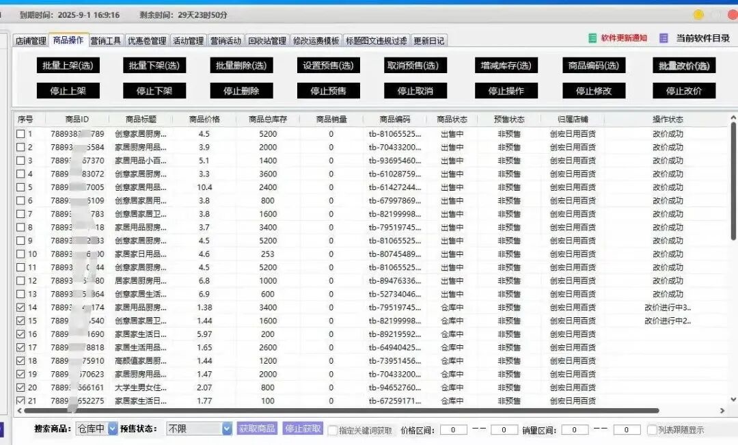Check the checkbox for row 1
The height and width of the screenshot is (445, 738).
coord(20,134)
